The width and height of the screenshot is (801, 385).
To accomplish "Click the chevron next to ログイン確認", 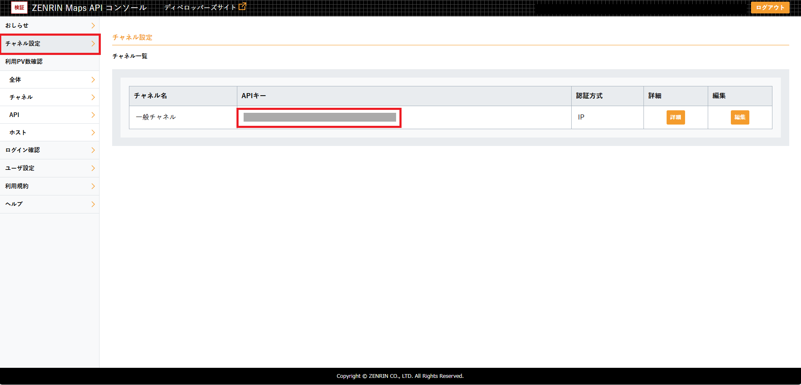I will point(93,150).
